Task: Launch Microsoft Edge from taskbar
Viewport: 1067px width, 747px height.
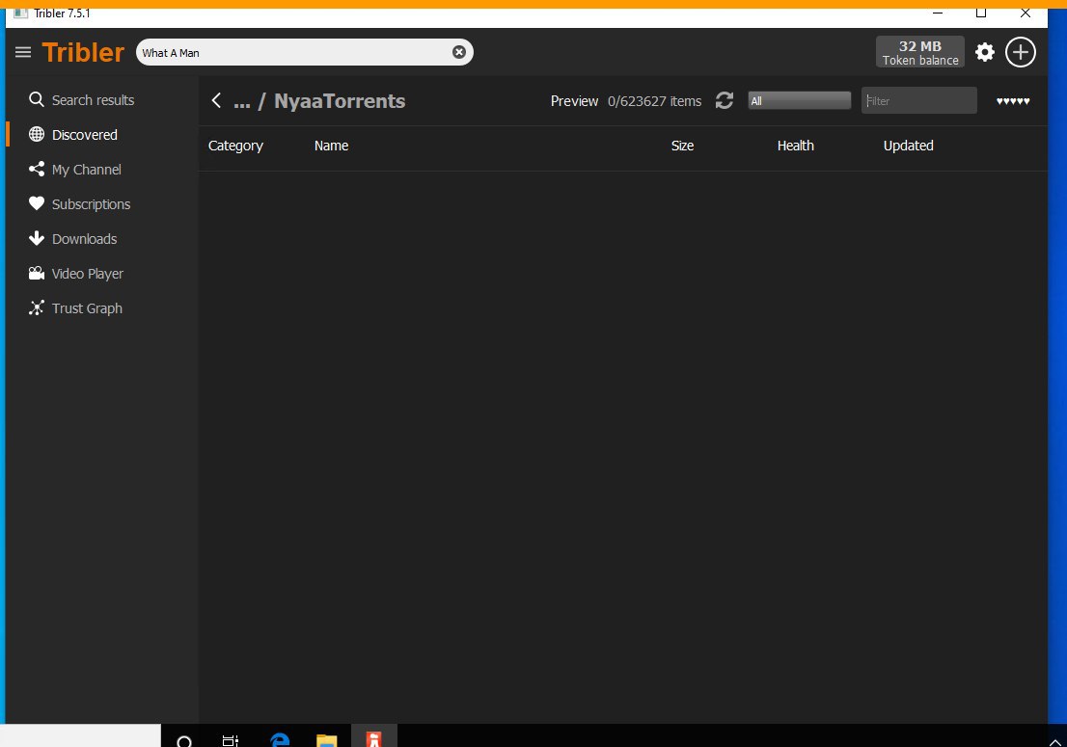Action: click(x=280, y=739)
